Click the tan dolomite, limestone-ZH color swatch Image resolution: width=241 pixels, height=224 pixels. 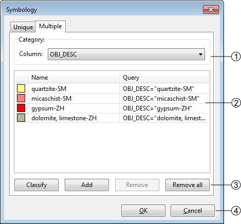(x=21, y=118)
